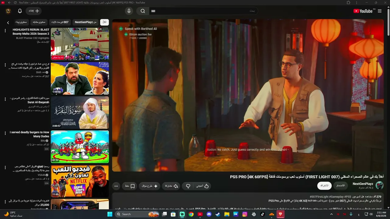This screenshot has height=219, width=390.
Task: Open the browser extensions puzzle icon
Action: click(348, 2)
